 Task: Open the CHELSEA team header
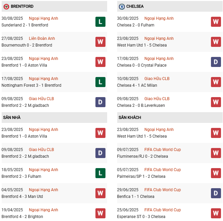click(x=135, y=6)
